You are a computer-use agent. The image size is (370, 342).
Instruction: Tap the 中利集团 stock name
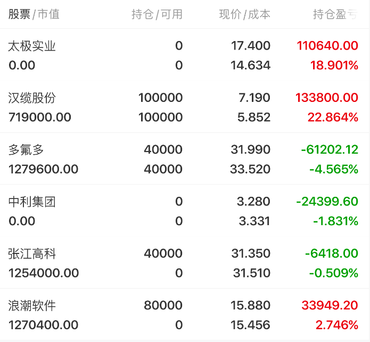32,202
